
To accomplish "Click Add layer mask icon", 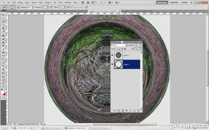I will [x=123, y=111].
